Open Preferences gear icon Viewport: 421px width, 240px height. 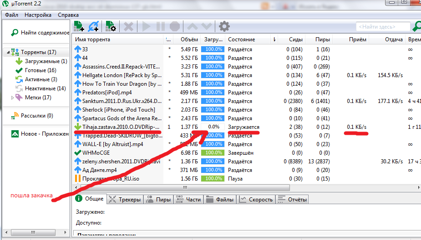(224, 26)
